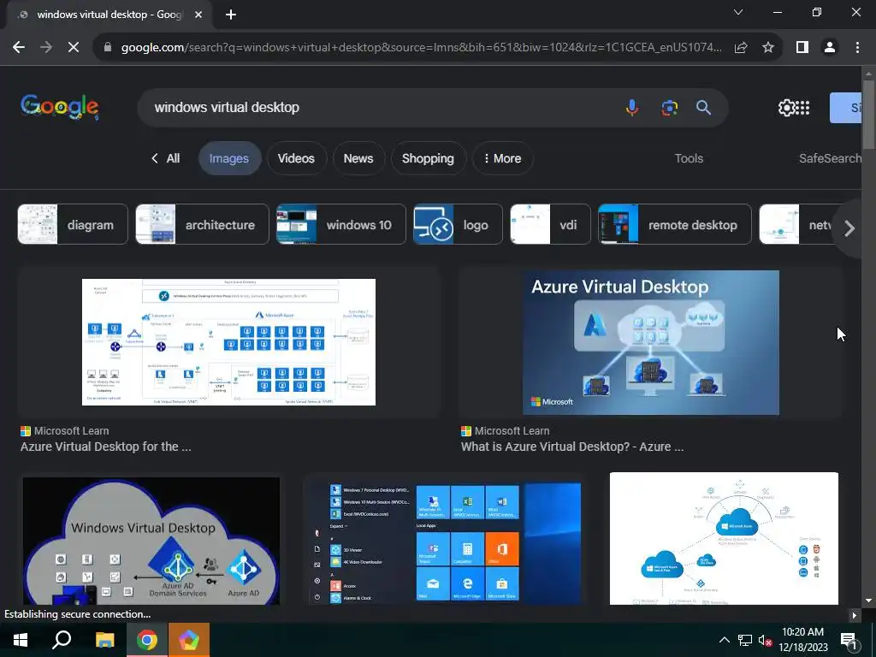Toggle the Chrome side panel icon
This screenshot has width=876, height=657.
[x=802, y=48]
